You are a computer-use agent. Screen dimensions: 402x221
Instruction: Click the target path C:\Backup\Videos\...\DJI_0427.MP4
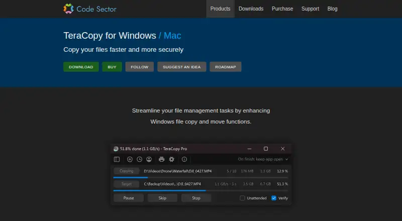point(172,184)
